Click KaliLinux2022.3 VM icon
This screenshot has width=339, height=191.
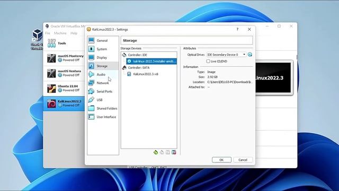click(51, 104)
